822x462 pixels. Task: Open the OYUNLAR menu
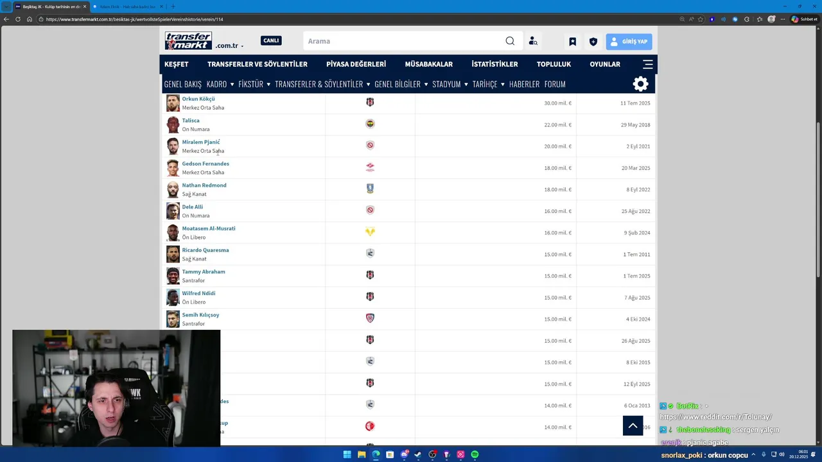click(x=605, y=64)
